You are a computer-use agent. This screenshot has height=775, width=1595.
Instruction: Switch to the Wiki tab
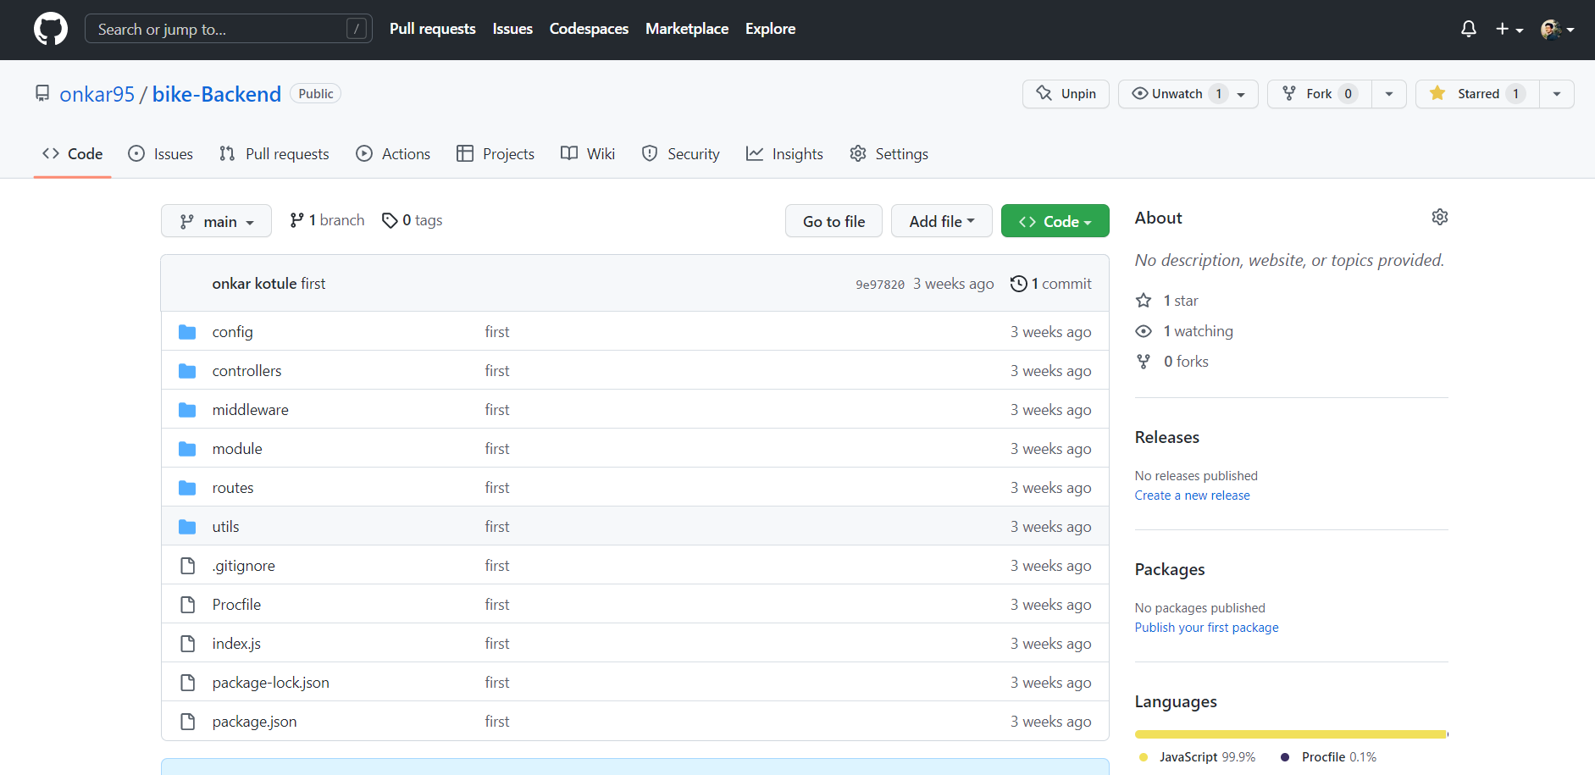pyautogui.click(x=588, y=153)
